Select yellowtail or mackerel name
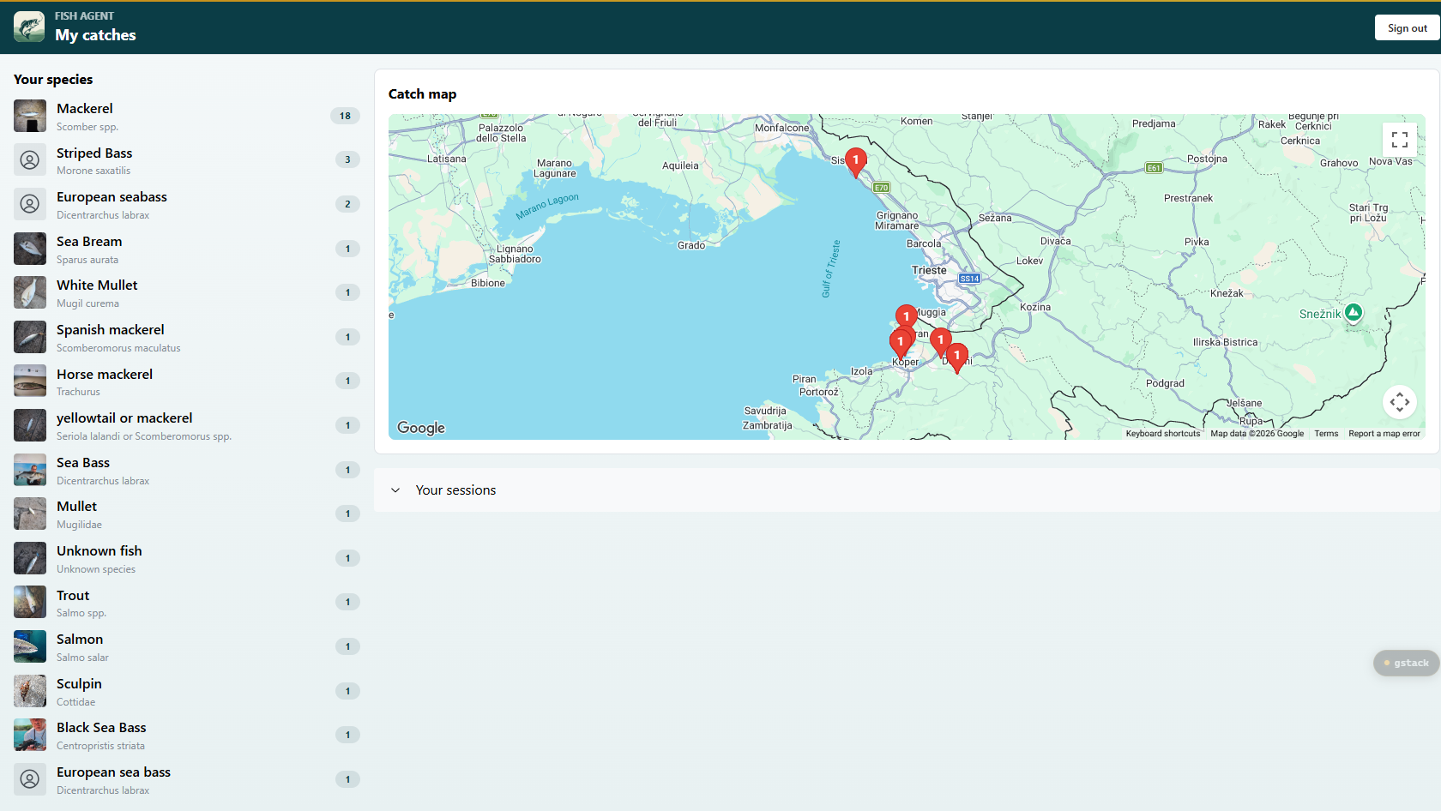Image resolution: width=1441 pixels, height=811 pixels. tap(124, 418)
